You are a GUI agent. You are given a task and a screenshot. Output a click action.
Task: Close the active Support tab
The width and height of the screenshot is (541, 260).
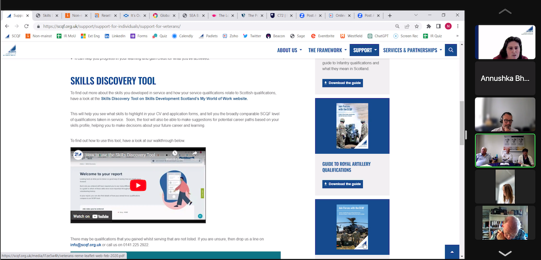tap(27, 16)
